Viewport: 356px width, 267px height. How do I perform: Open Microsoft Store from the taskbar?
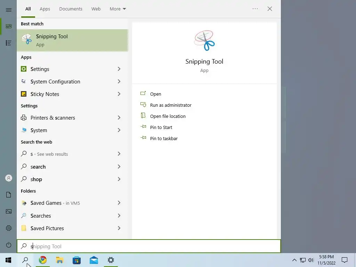[x=77, y=260]
